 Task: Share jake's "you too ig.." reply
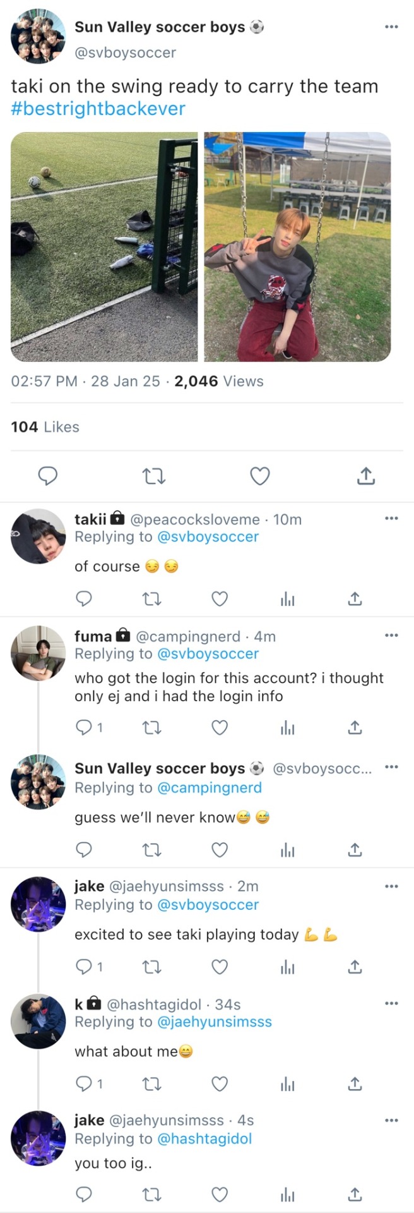pos(355,1194)
